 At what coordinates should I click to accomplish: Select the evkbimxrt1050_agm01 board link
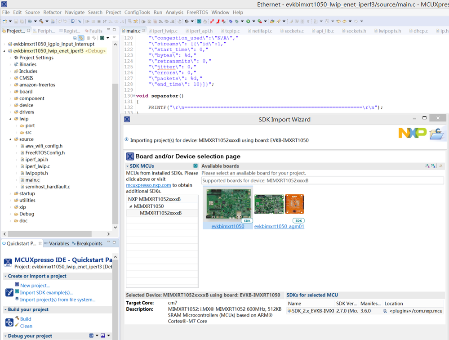point(279,226)
